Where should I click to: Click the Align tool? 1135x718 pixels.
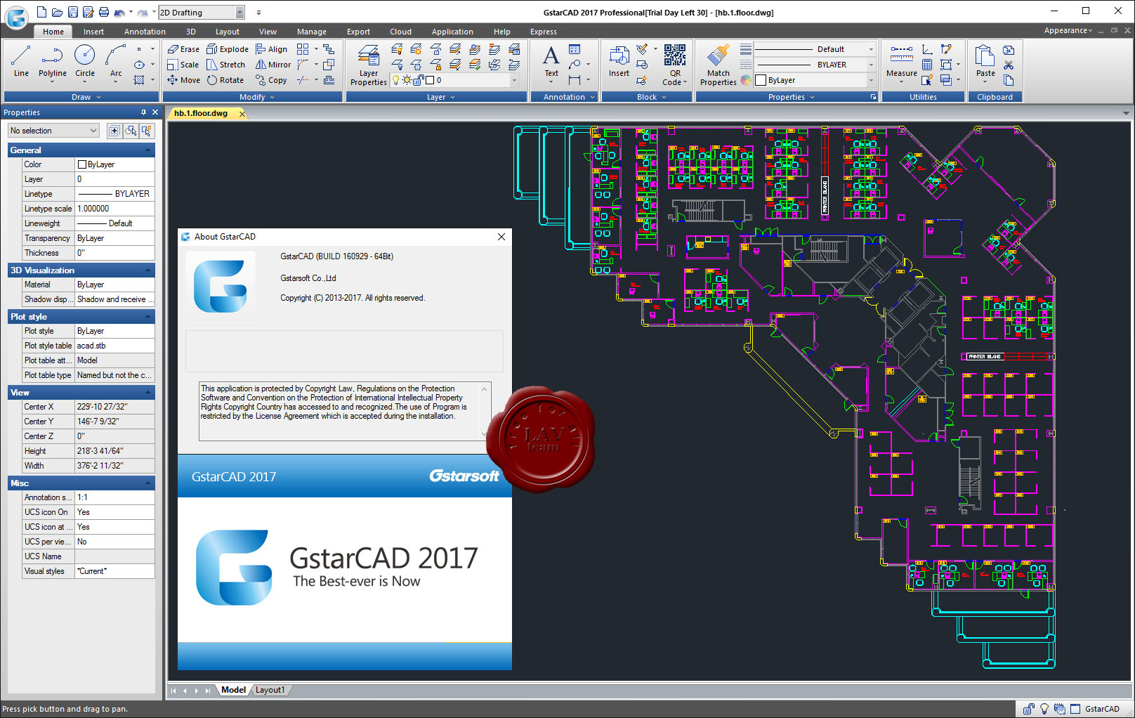click(x=272, y=49)
